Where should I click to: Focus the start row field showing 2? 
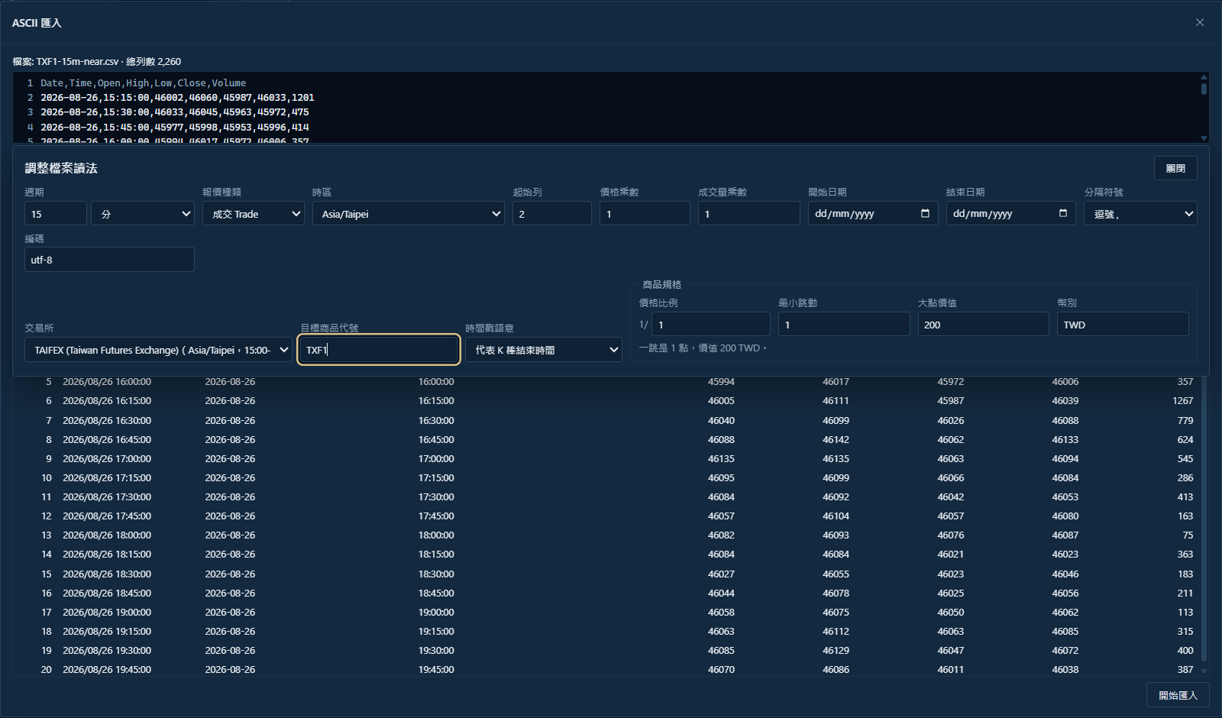coord(551,213)
